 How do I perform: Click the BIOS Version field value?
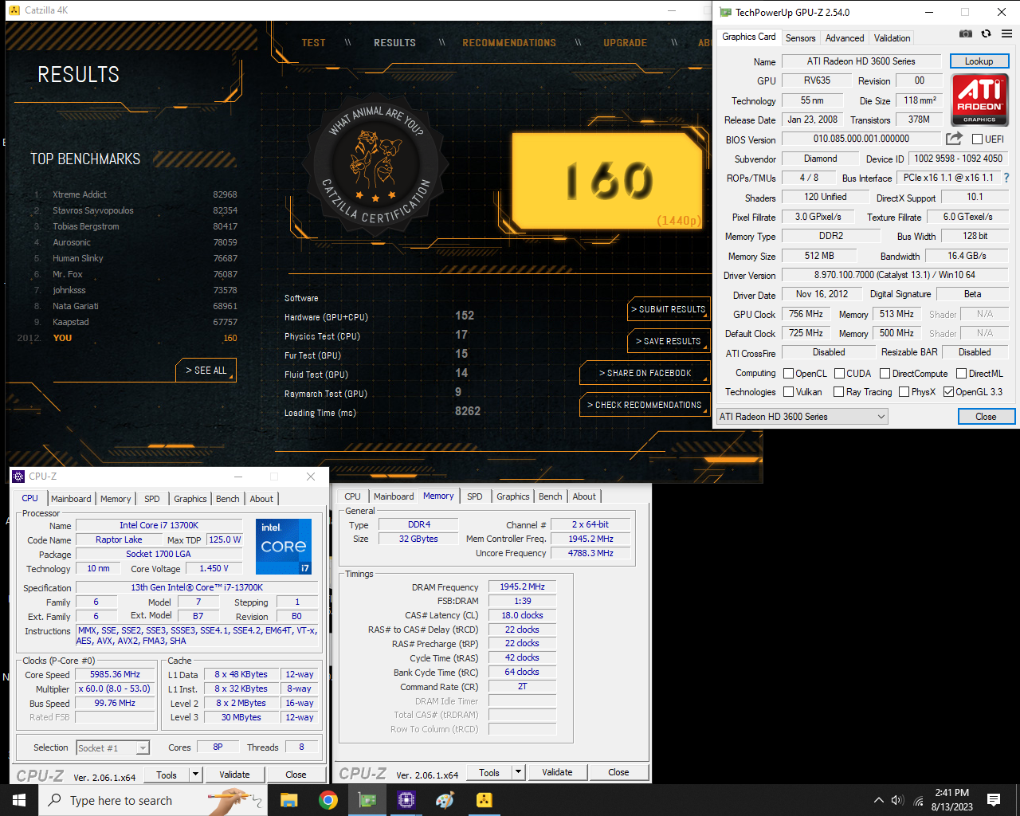(861, 139)
